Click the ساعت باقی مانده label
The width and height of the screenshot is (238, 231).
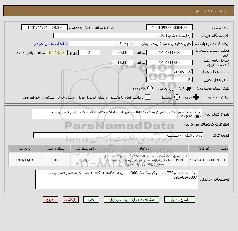click(31, 53)
